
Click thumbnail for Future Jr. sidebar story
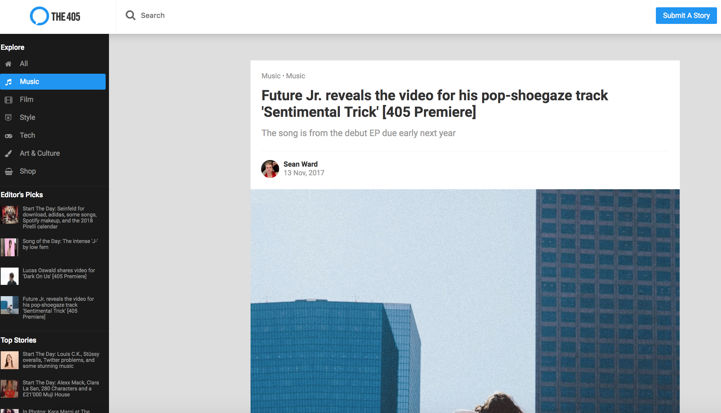point(9,305)
